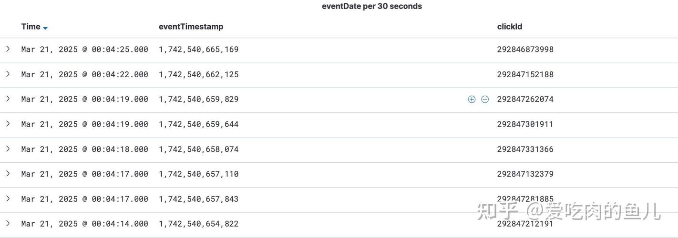Viewport: 678px width, 238px height.
Task: Click eventTimestamp cell 1,742,540,657,110
Action: pos(198,174)
